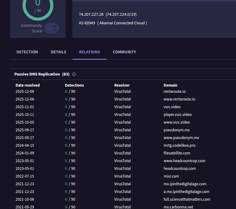Viewport: 236px width, 209px height.
Task: Click the date 2025-11-01 for vsrc.video
Action: [25, 107]
